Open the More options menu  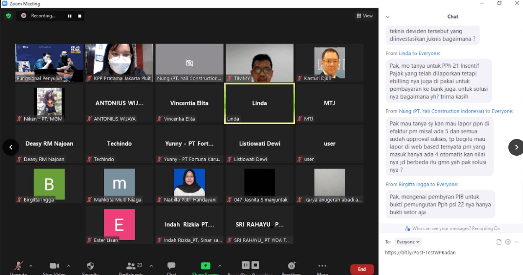pos(322,267)
